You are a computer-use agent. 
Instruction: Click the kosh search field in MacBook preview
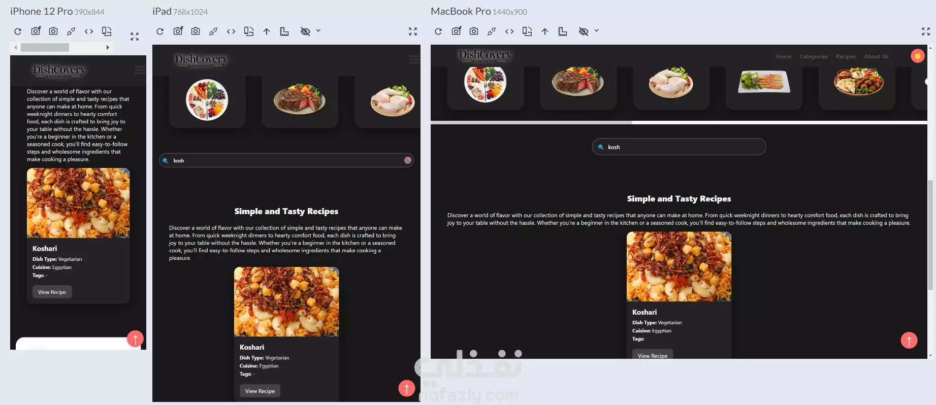tap(679, 147)
